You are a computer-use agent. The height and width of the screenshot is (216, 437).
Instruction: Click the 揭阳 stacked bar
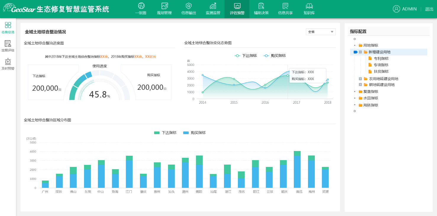[x=199, y=172]
